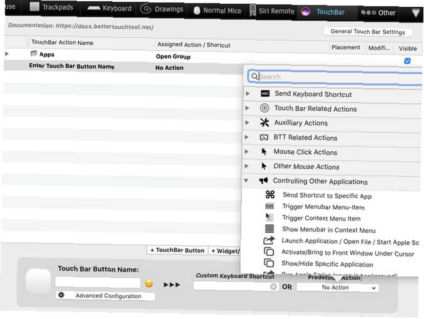Select the Normal Mice tab
The image size is (424, 319).
pyautogui.click(x=217, y=11)
